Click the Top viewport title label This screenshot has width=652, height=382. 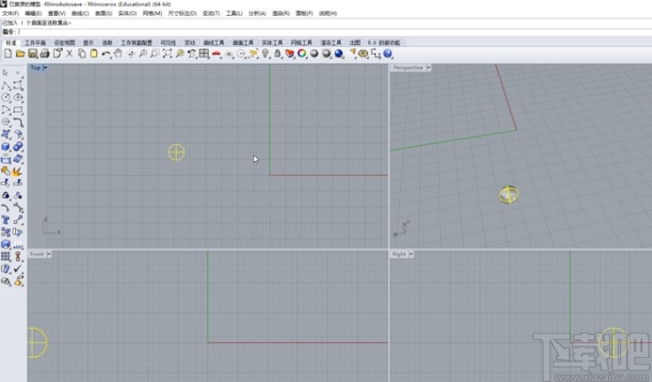pyautogui.click(x=35, y=68)
